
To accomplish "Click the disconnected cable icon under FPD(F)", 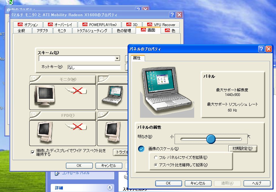I will [76, 126].
